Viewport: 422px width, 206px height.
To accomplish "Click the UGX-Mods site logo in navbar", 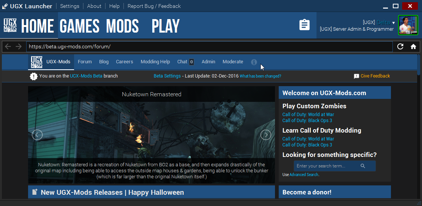I will pos(37,62).
